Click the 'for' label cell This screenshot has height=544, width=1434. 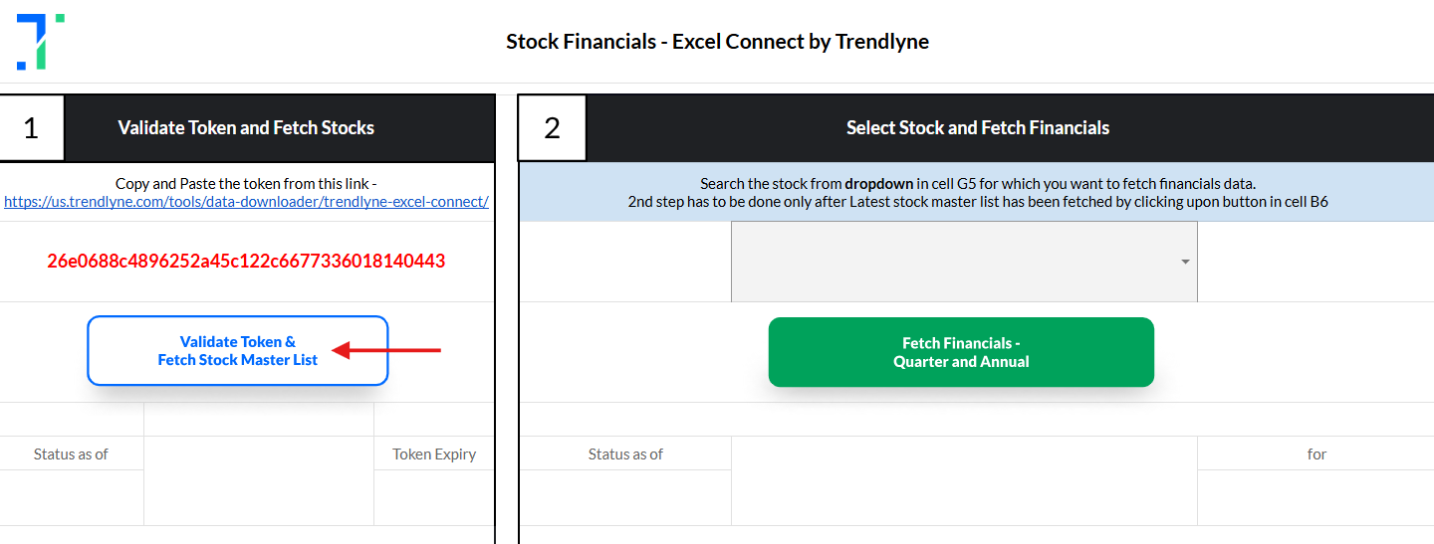click(1315, 453)
